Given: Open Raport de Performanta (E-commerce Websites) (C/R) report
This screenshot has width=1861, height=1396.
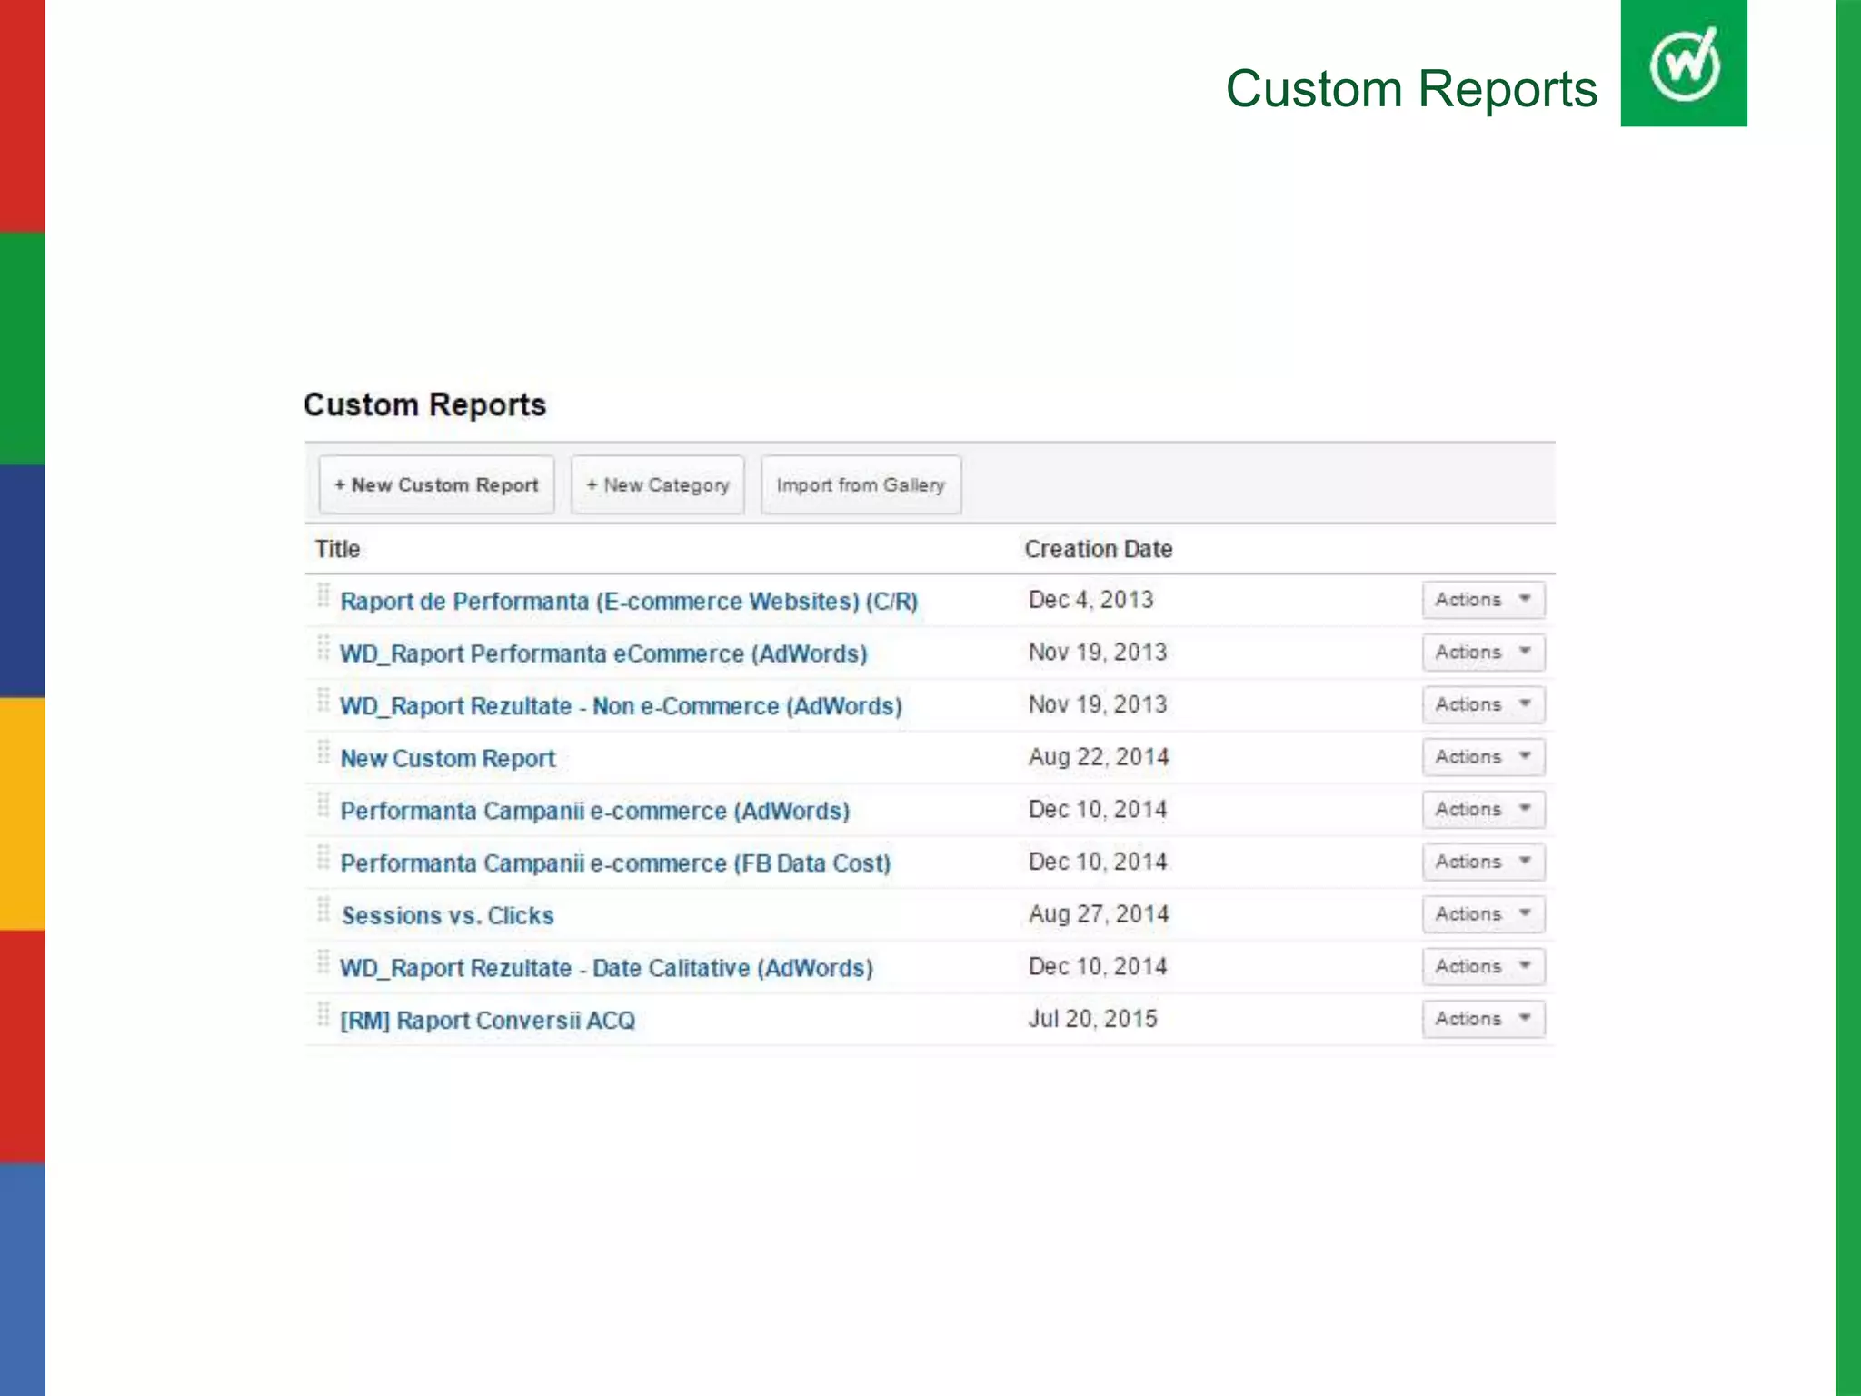Looking at the screenshot, I should click(x=629, y=602).
